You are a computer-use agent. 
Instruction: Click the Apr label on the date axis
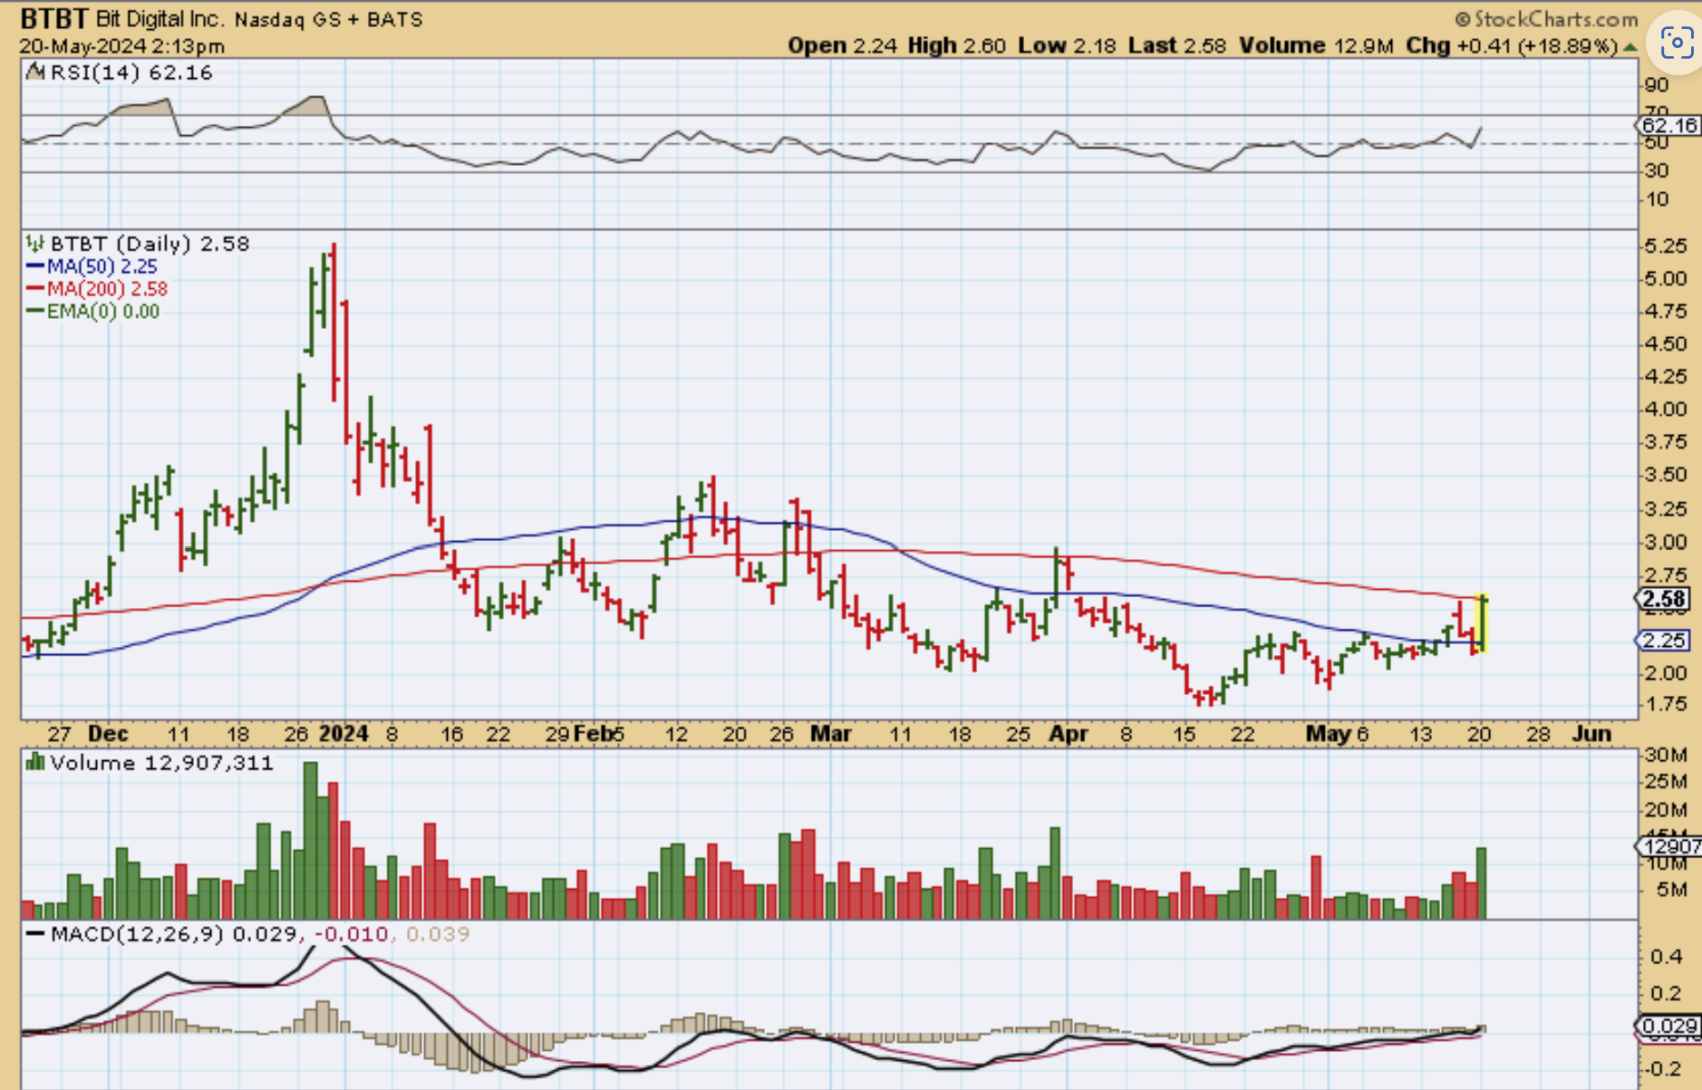pos(1068,734)
